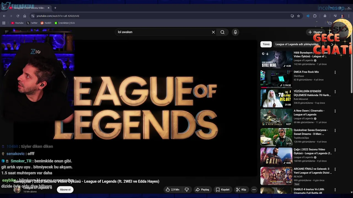Open the TopMovieClips channel name
Viewport: 353px width, 198px height.
(x=301, y=138)
